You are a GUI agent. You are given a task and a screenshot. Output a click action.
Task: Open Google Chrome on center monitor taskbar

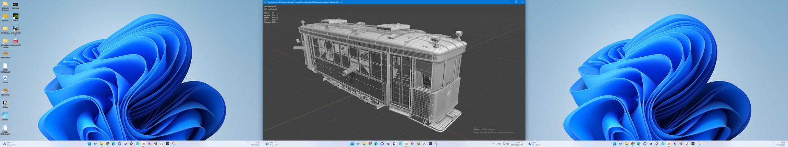click(370, 144)
